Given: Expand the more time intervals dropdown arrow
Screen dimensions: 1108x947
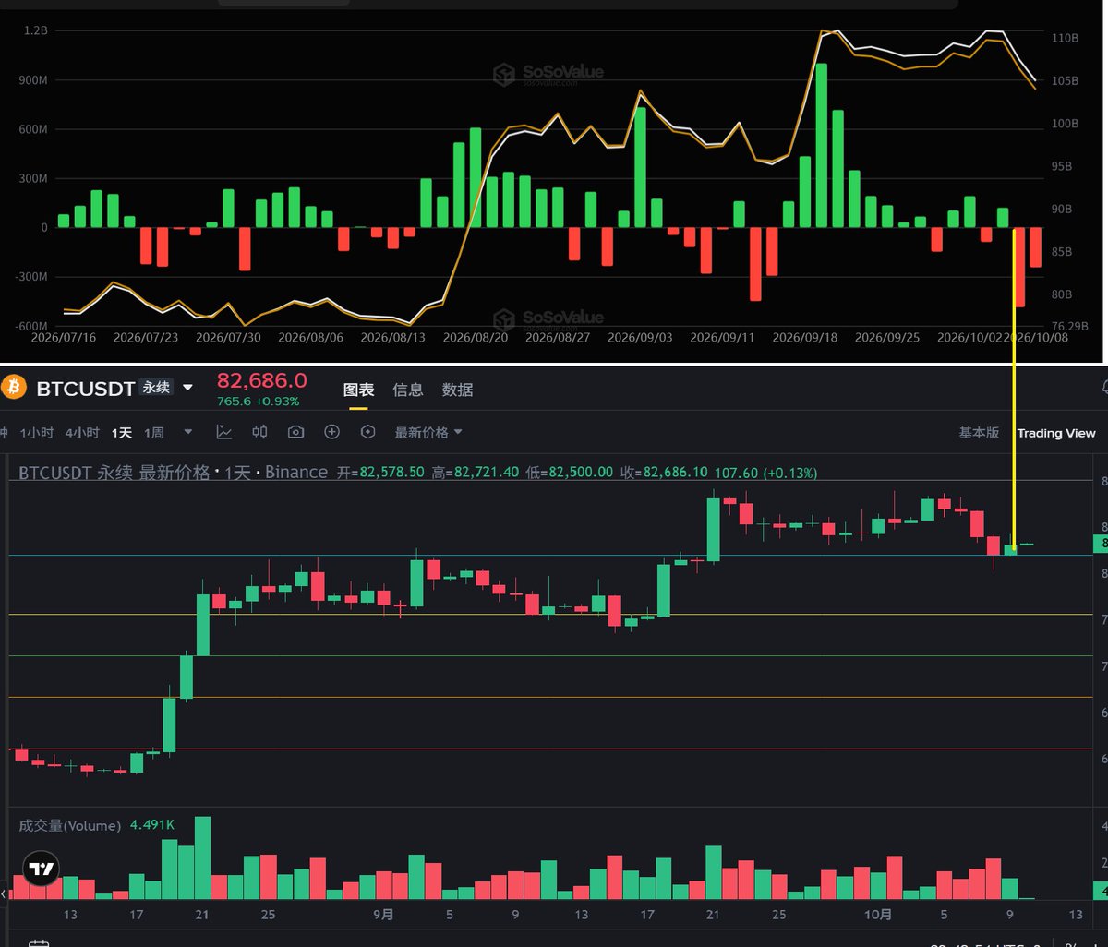Looking at the screenshot, I should (188, 431).
